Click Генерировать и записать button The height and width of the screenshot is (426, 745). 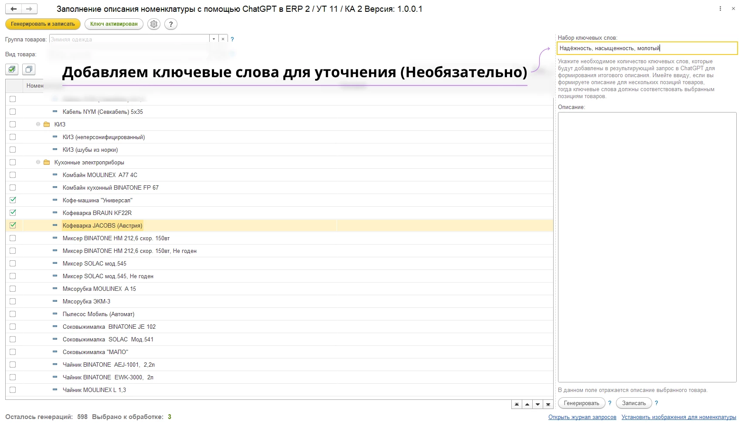click(x=43, y=24)
